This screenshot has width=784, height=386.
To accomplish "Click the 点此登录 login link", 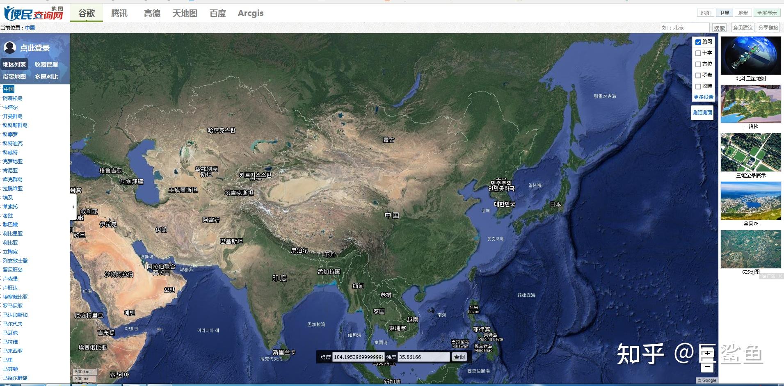I will 35,48.
